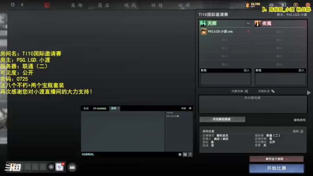Join as Dire coach 教练 加入
The height and width of the screenshot is (176, 313).
click(x=301, y=70)
